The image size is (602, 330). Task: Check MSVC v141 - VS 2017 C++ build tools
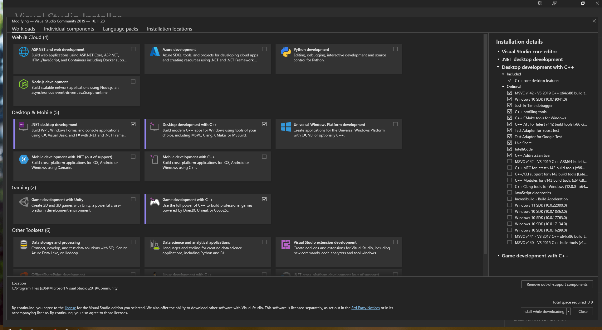[510, 236]
